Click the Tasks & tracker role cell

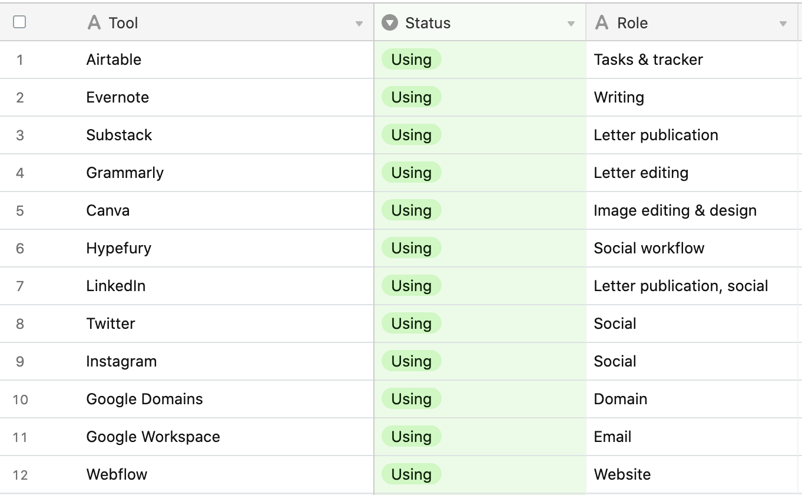point(692,60)
